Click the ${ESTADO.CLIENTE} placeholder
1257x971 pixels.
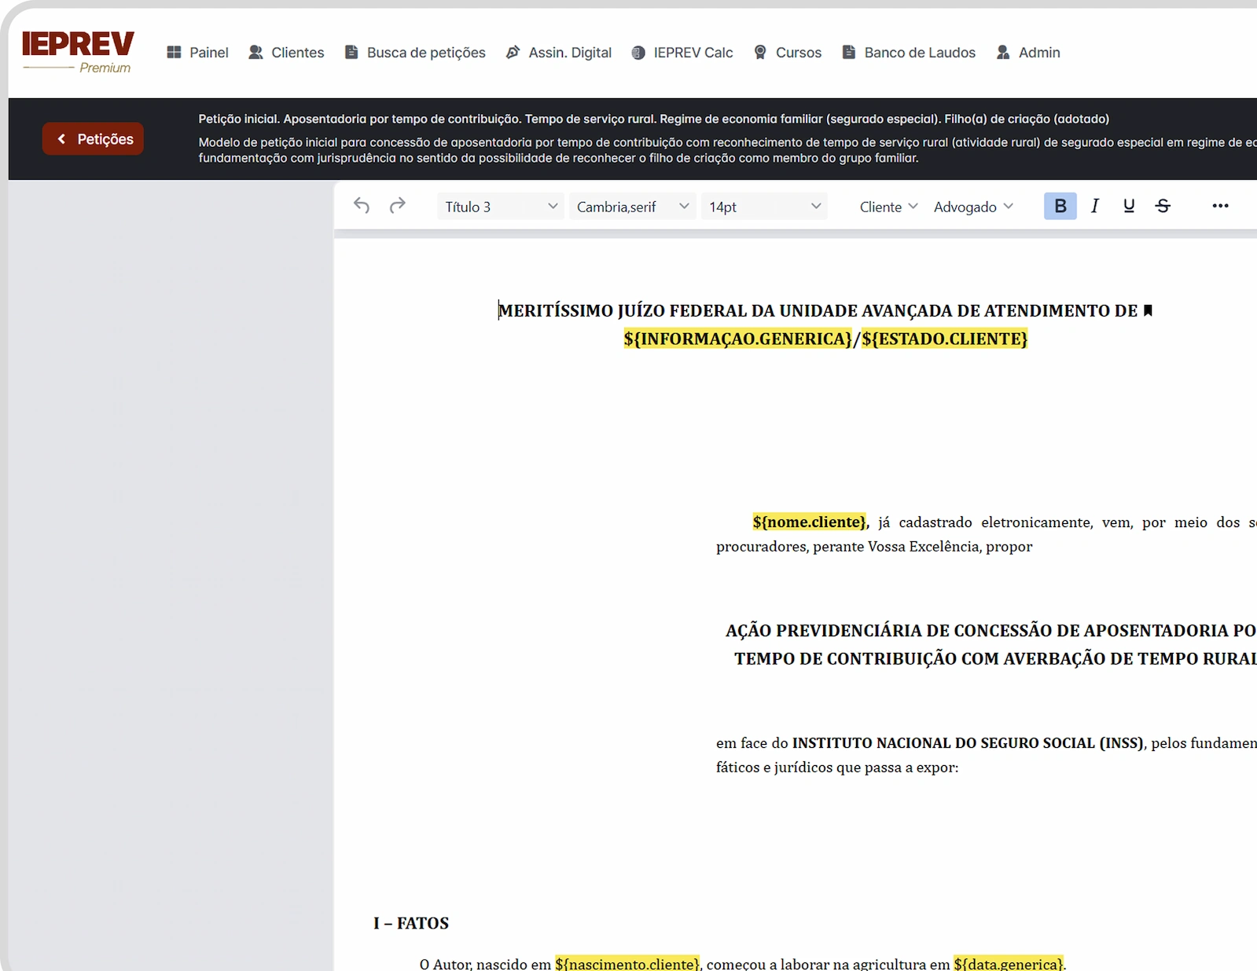[944, 339]
